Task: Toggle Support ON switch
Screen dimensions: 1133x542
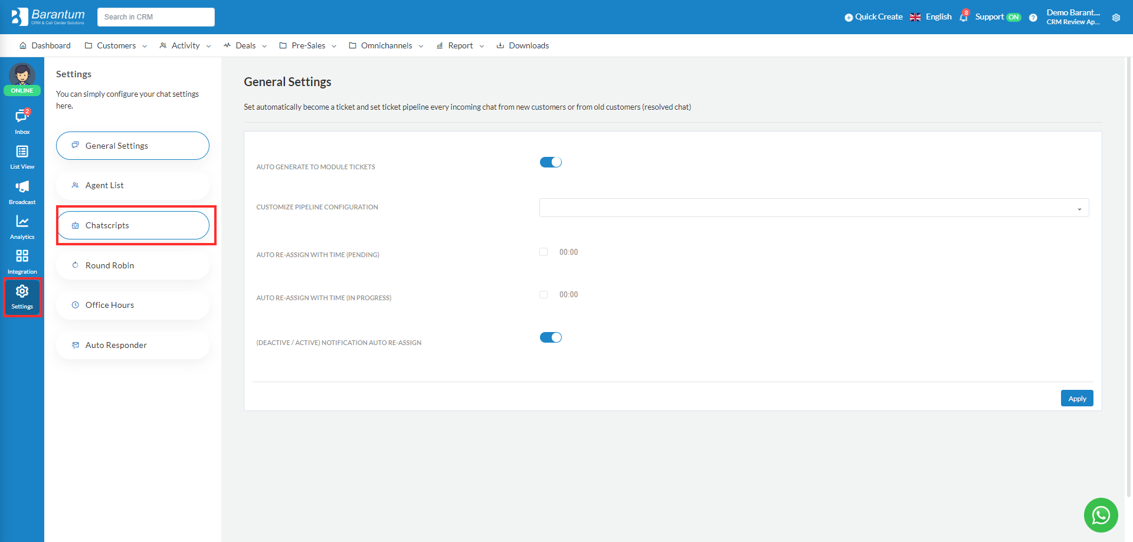Action: [x=1014, y=17]
